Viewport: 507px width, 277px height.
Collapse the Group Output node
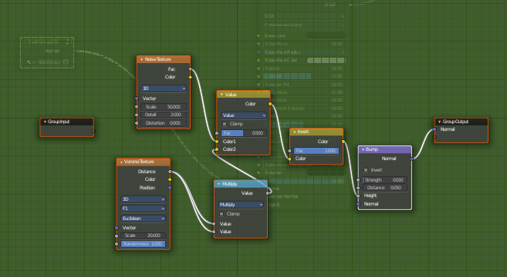[x=439, y=122]
